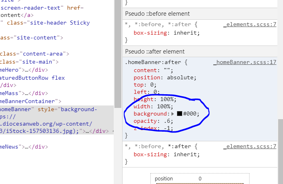283x184 pixels.
Task: Select the homeBannerContainer element row
Action: (30, 101)
